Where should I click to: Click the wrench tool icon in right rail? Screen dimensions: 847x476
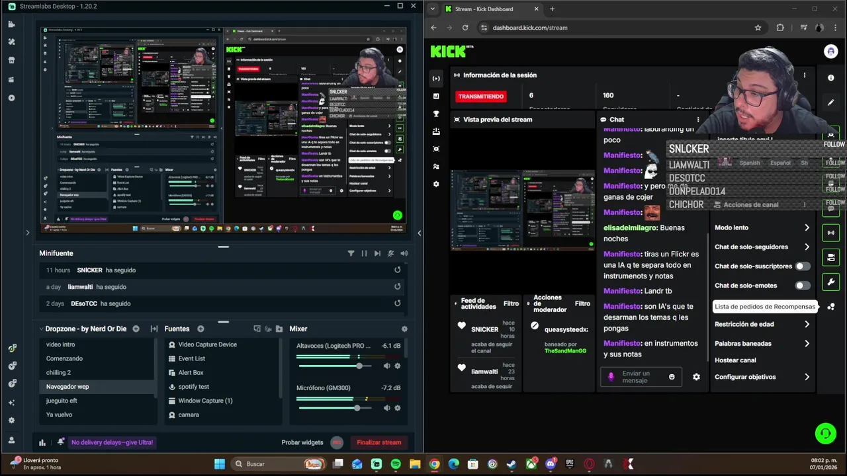831,282
